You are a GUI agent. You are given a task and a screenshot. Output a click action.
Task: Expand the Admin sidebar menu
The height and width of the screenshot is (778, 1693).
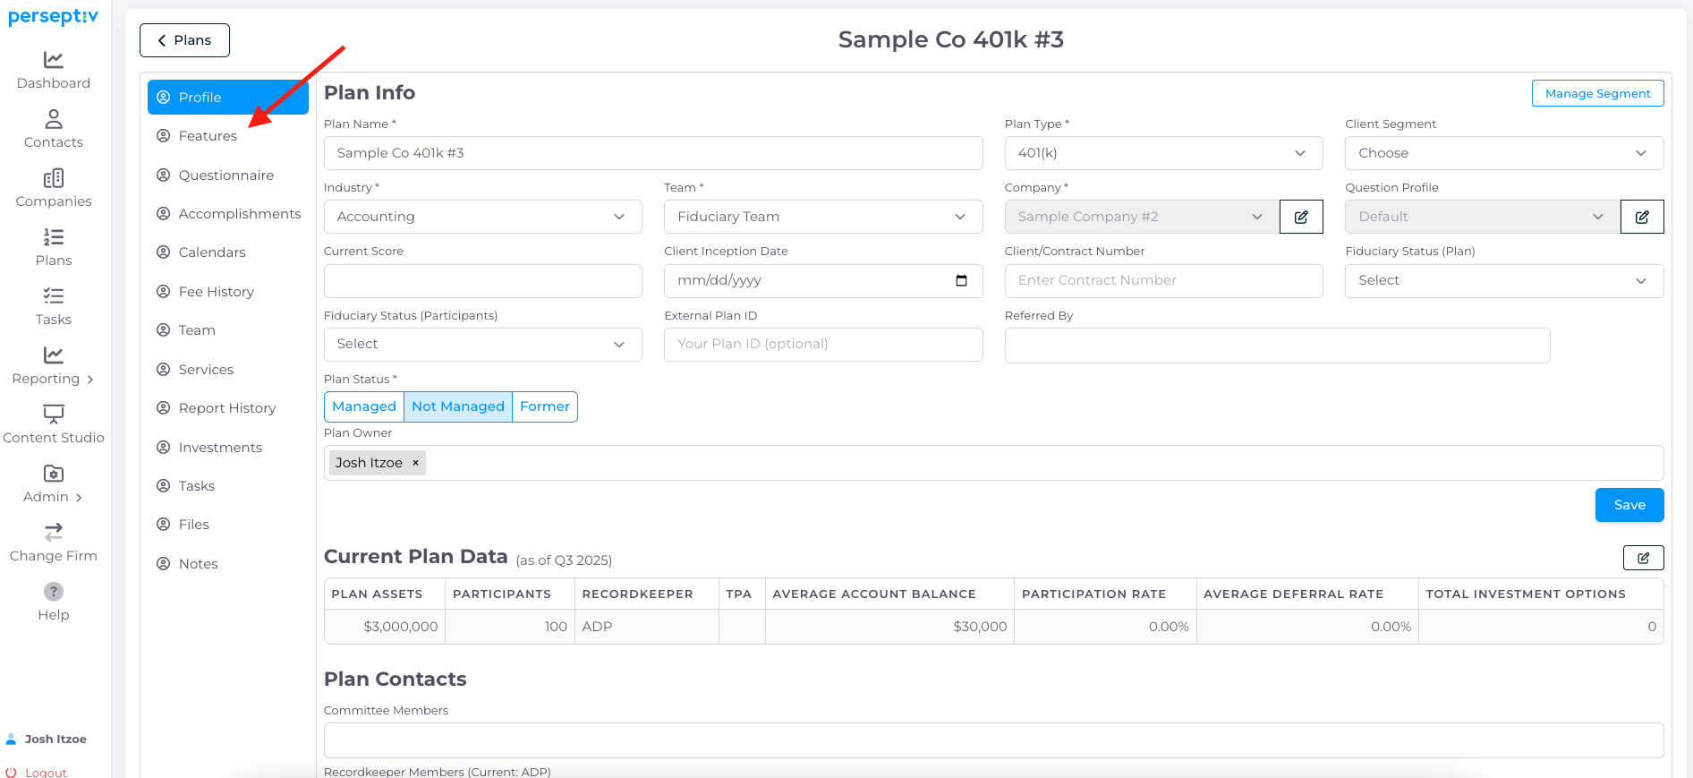point(54,484)
